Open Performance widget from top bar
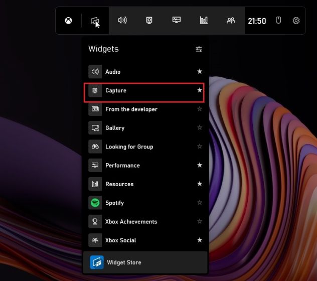The height and width of the screenshot is (281, 317). click(x=177, y=20)
